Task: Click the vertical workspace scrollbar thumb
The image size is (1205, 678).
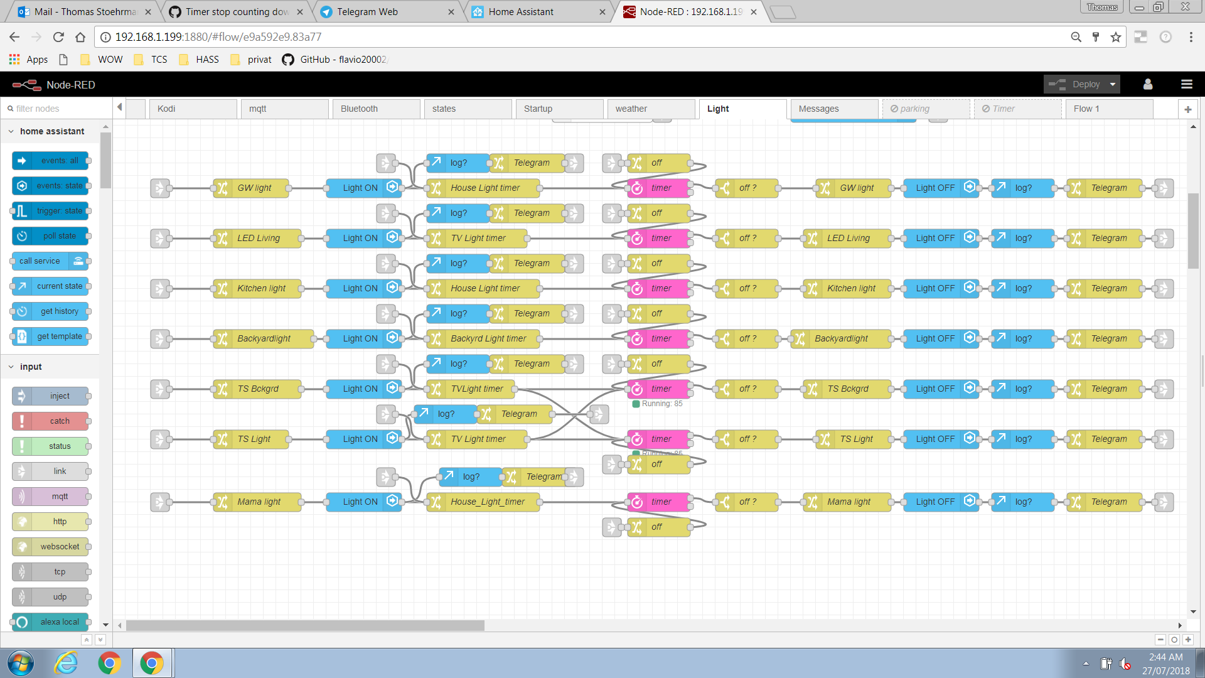Action: (x=1193, y=231)
